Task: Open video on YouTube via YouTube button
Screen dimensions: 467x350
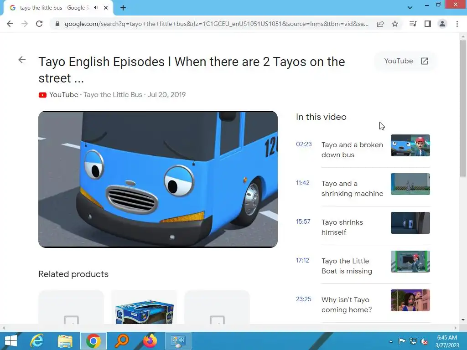Action: (405, 61)
